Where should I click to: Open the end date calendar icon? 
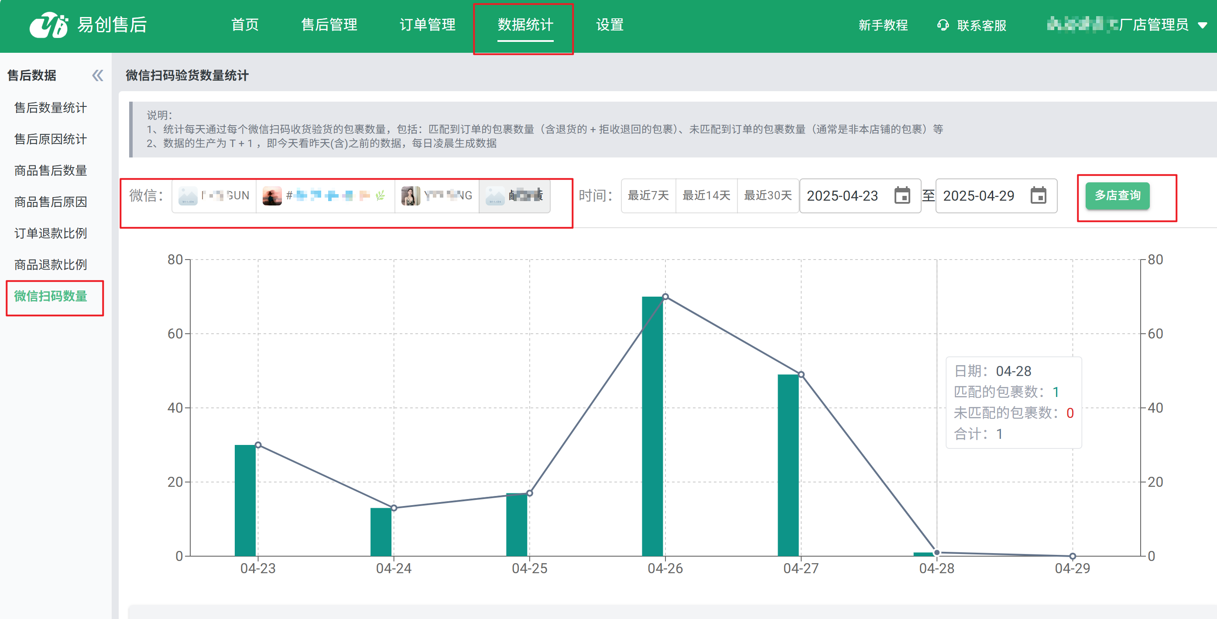pyautogui.click(x=1038, y=195)
